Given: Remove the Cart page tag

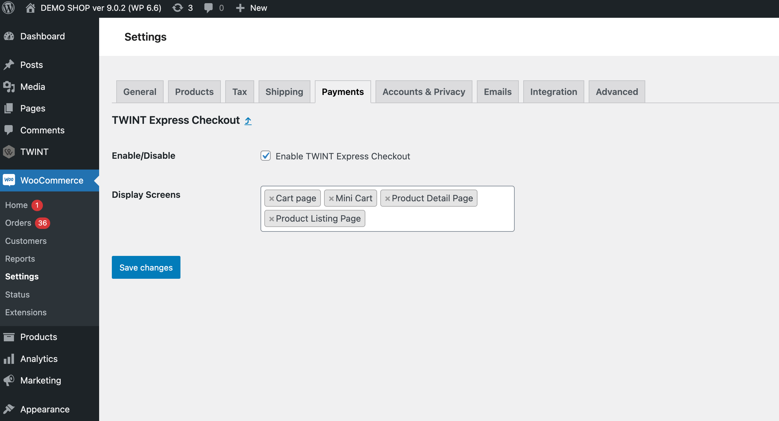Looking at the screenshot, I should click(x=271, y=199).
